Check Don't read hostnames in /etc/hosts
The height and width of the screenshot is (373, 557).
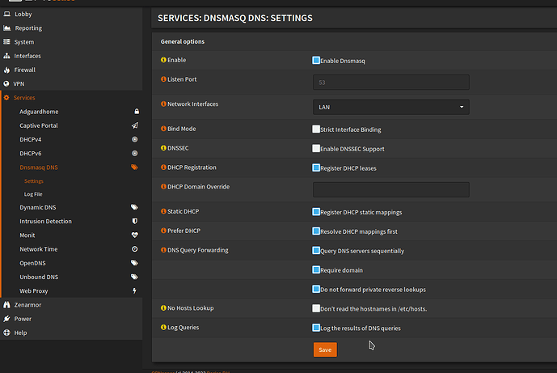click(316, 308)
